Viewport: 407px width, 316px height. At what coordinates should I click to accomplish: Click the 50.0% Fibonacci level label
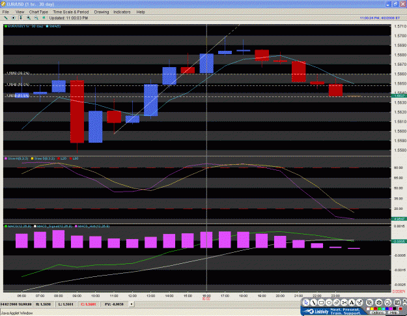click(18, 85)
